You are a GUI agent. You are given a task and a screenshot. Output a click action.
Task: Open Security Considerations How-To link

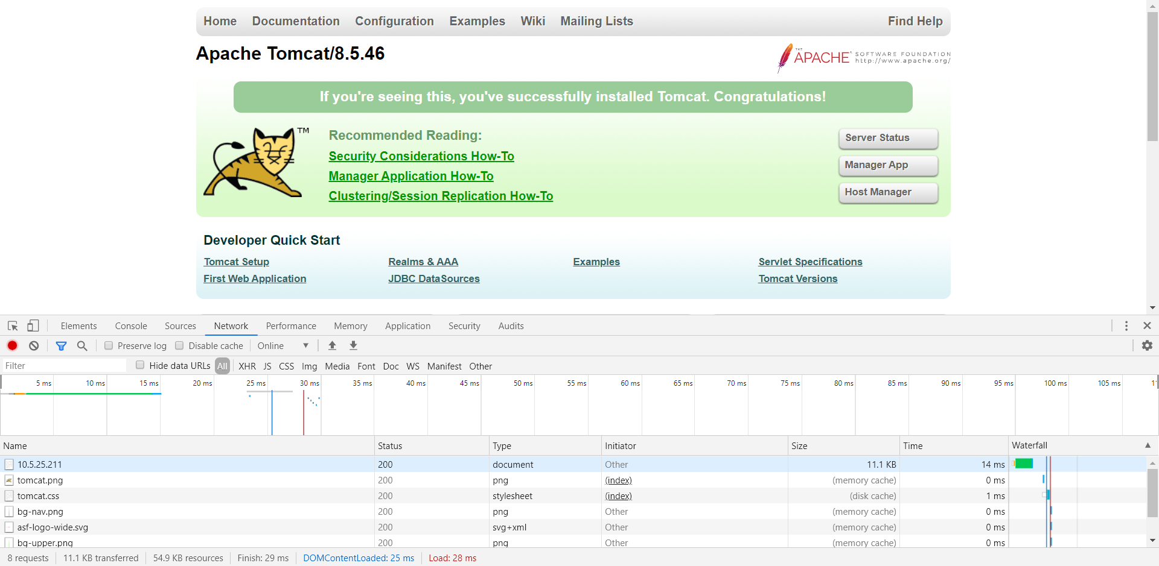coord(421,156)
